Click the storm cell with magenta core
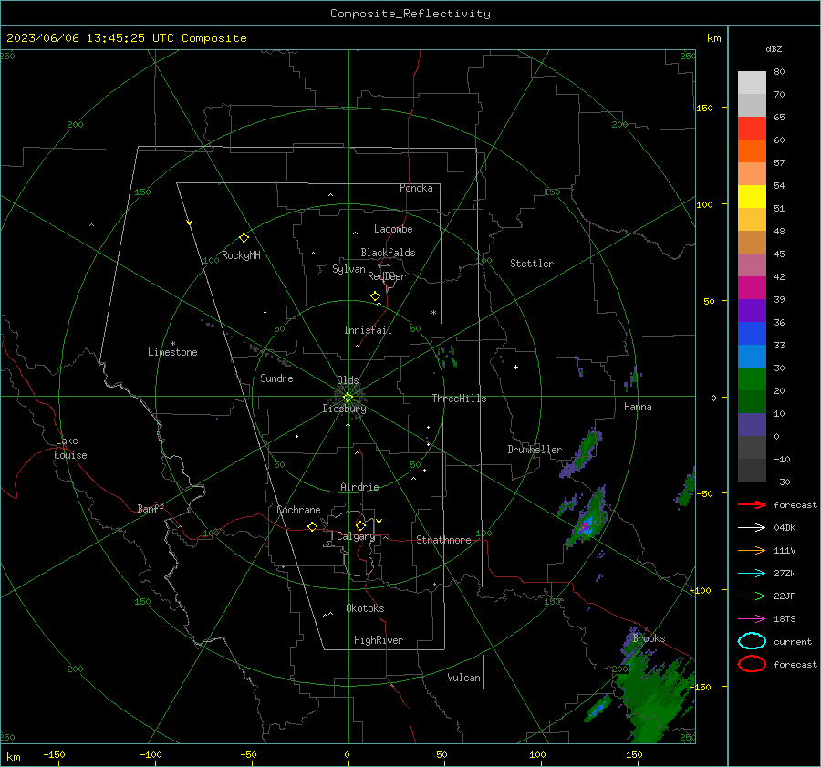This screenshot has height=767, width=821. click(587, 524)
